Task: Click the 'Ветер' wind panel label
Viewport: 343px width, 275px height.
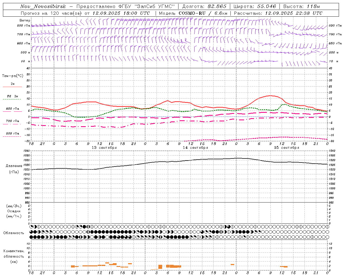Action: click(25, 20)
